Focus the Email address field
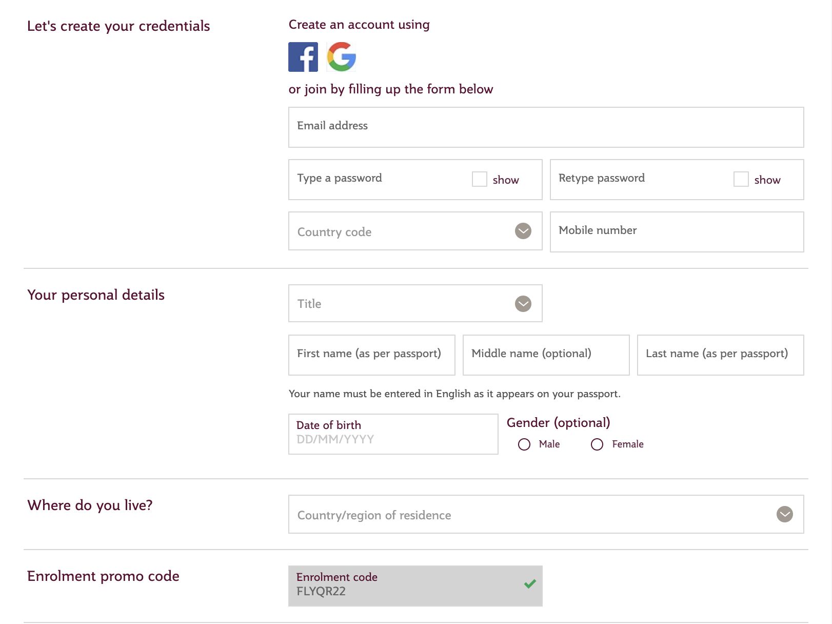The image size is (832, 624). (546, 127)
